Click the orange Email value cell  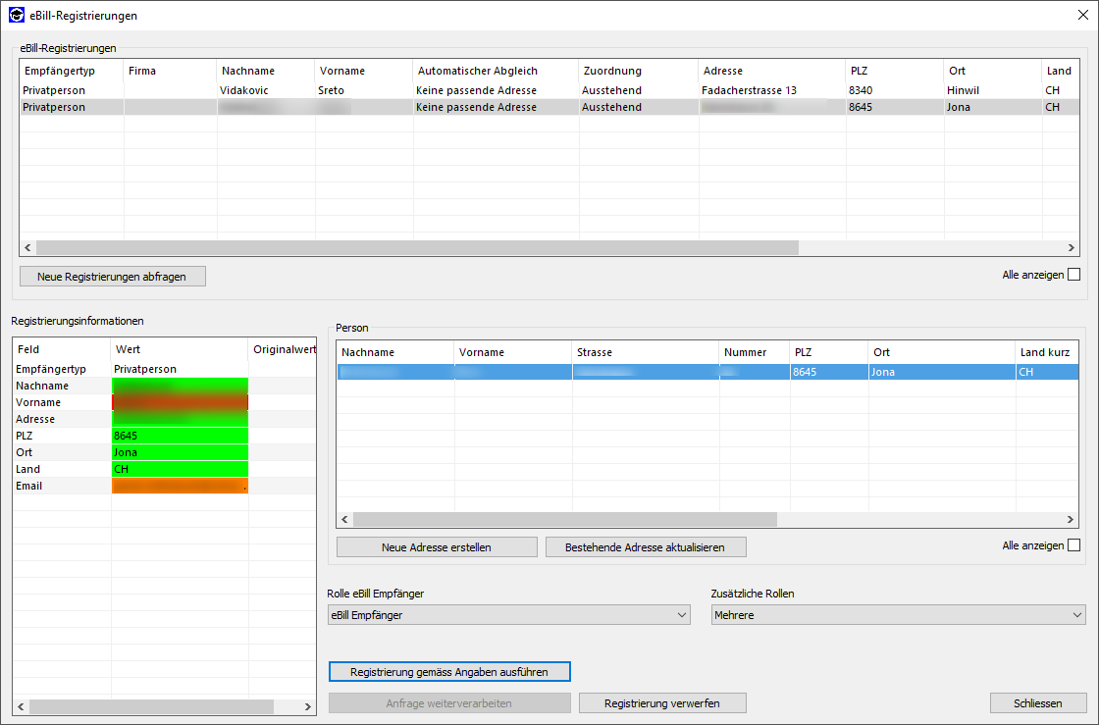coord(180,486)
